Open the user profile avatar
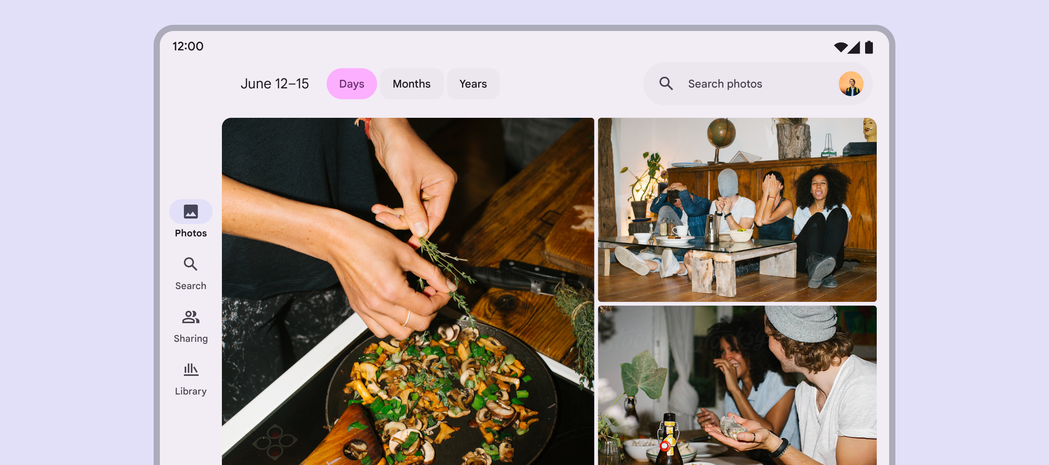The width and height of the screenshot is (1049, 465). (x=850, y=84)
